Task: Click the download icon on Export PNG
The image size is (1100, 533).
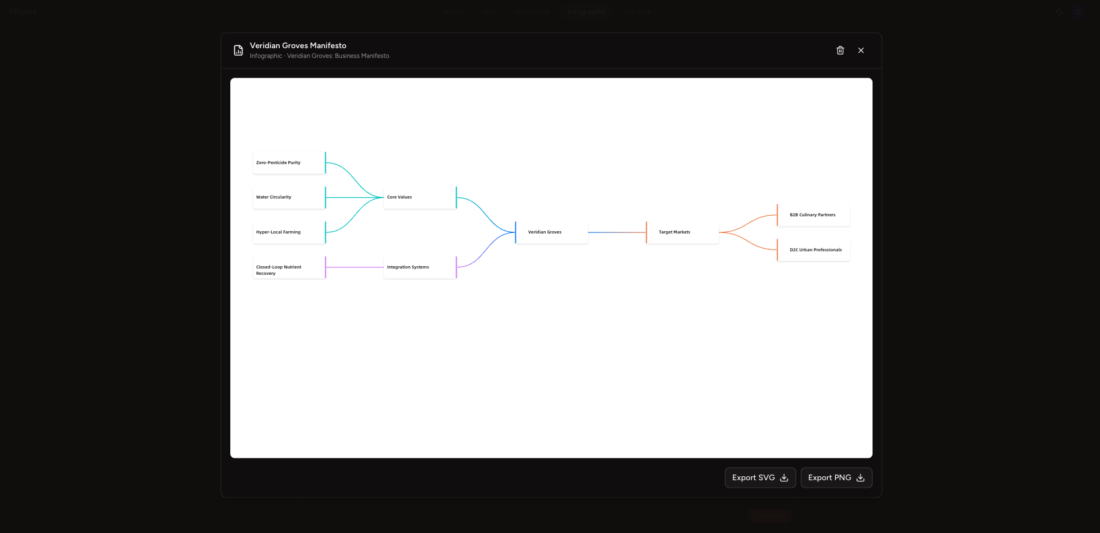Action: (x=859, y=477)
